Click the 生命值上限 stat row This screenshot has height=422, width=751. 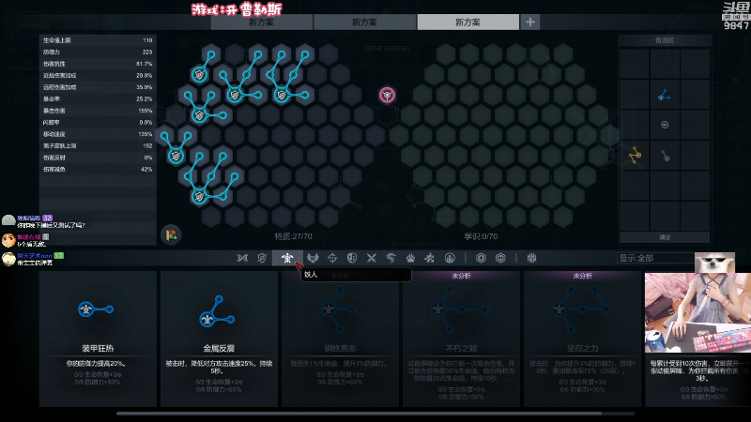(x=98, y=40)
